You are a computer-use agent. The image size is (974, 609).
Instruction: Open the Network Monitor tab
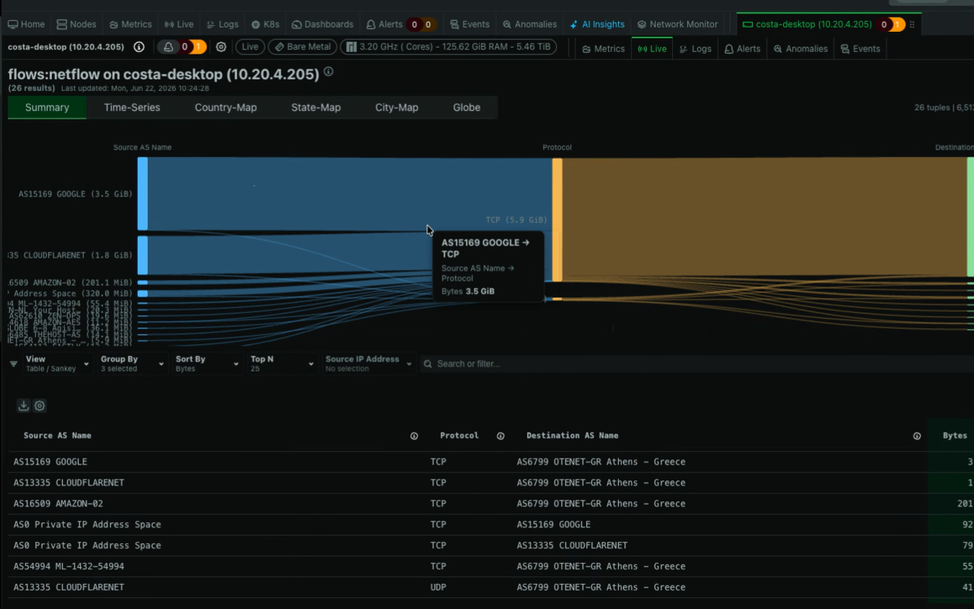677,24
